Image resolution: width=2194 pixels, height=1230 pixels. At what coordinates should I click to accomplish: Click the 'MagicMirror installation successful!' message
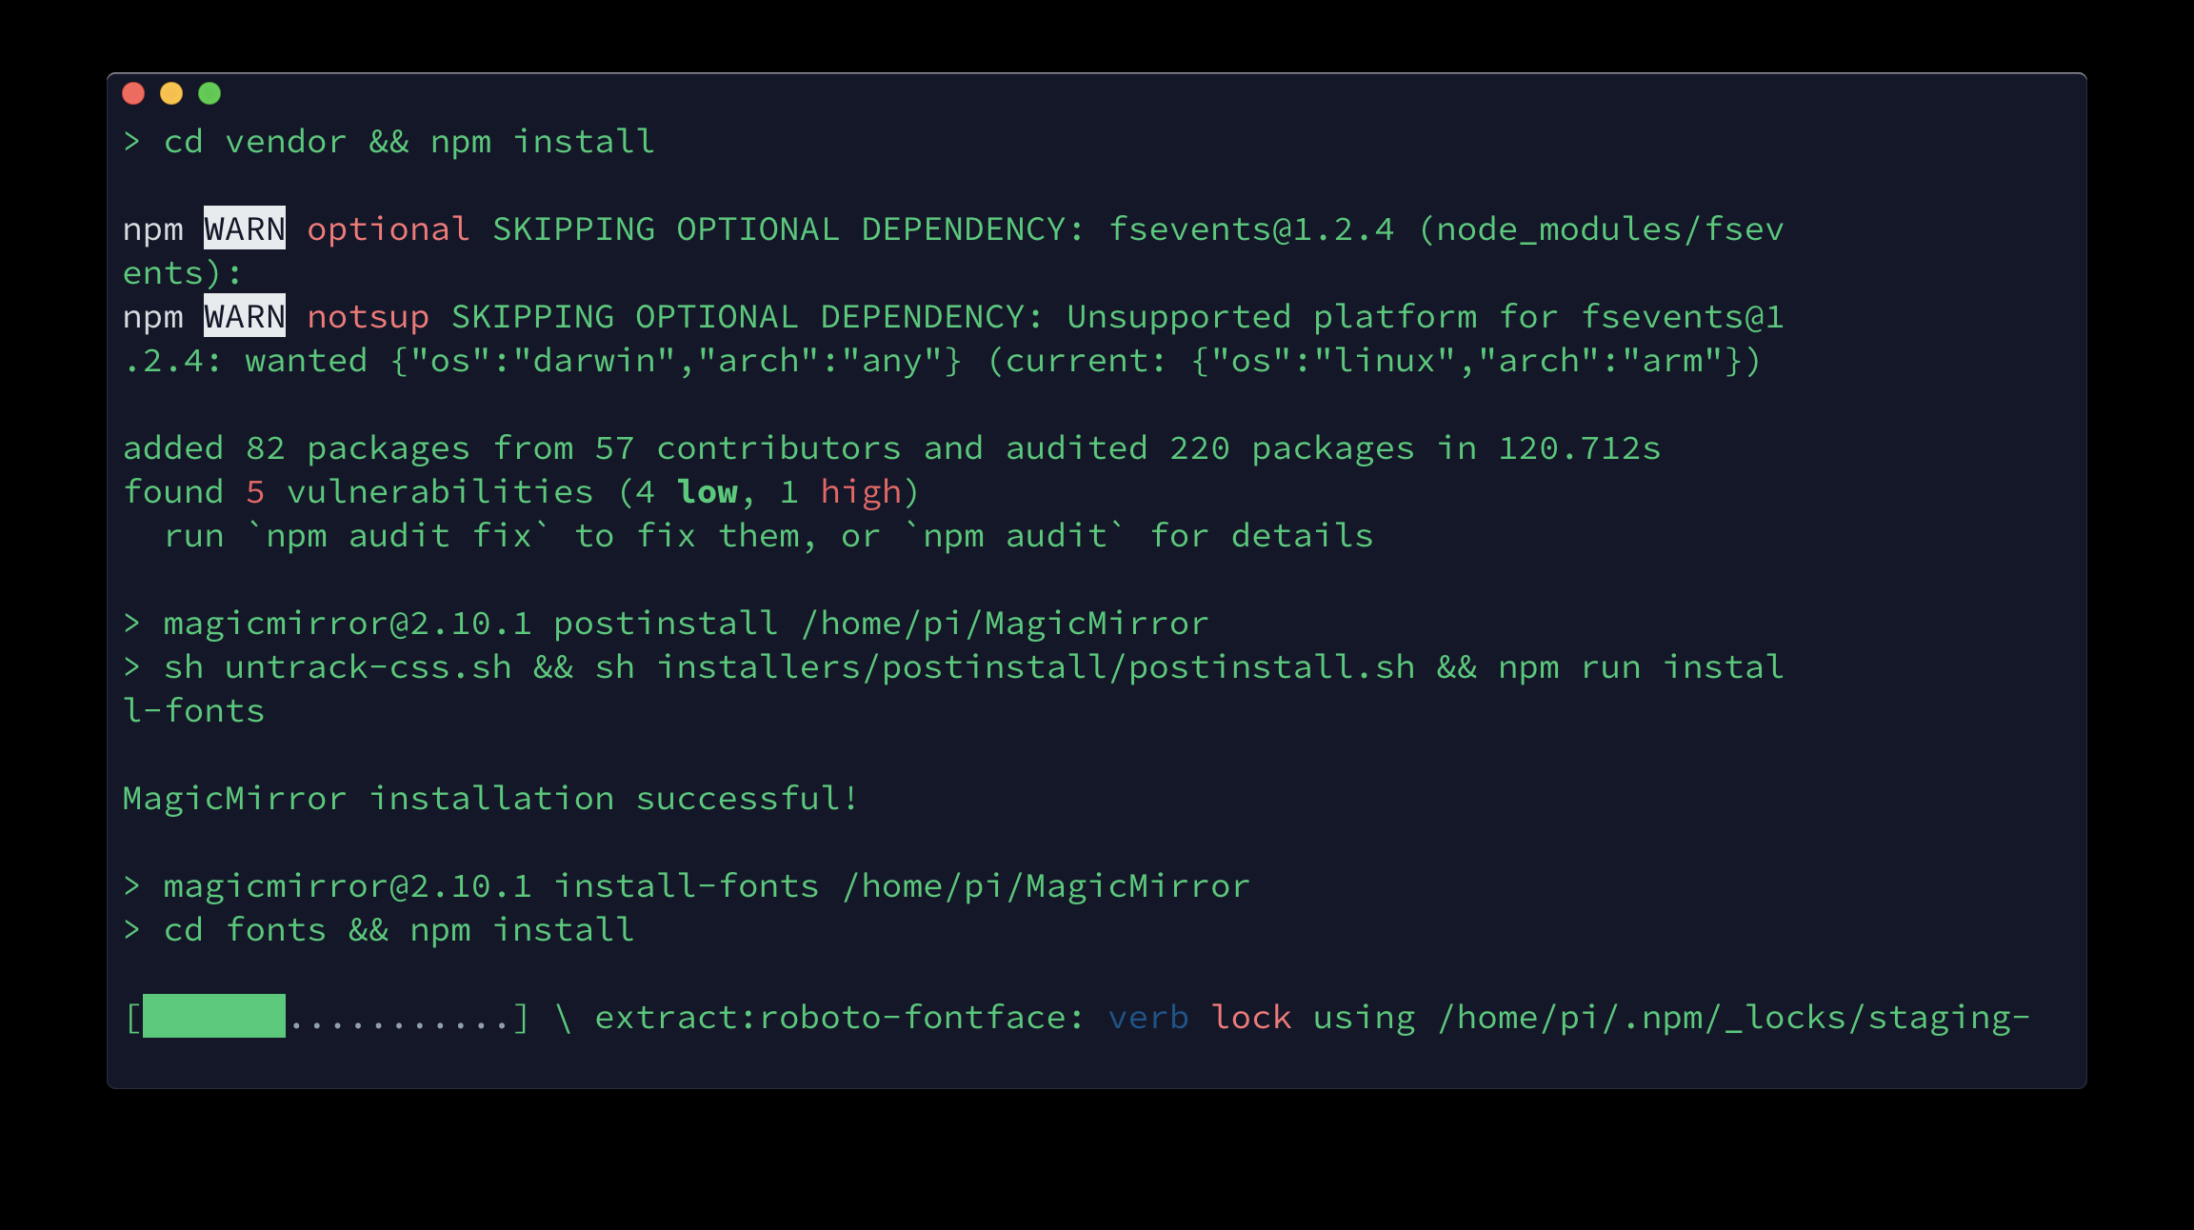tap(490, 798)
